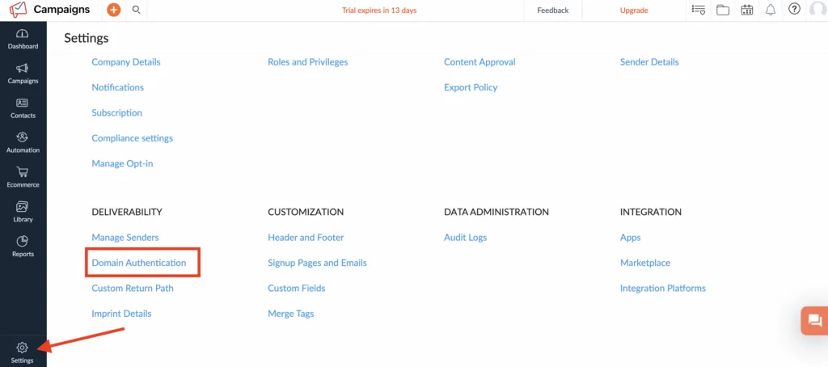Open the folder icon in top bar
The image size is (828, 367).
pyautogui.click(x=723, y=10)
